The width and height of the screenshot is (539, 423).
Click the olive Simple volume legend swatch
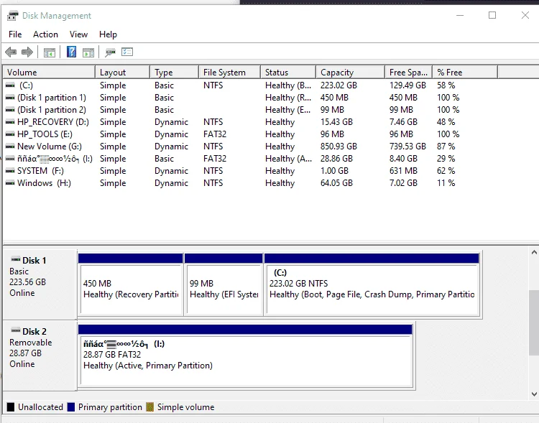(x=150, y=407)
